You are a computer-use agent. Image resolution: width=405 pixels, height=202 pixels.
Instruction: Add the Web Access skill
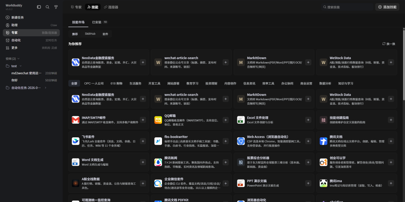coord(308,141)
